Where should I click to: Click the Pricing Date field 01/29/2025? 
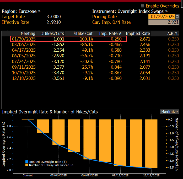pyautogui.click(x=162, y=17)
